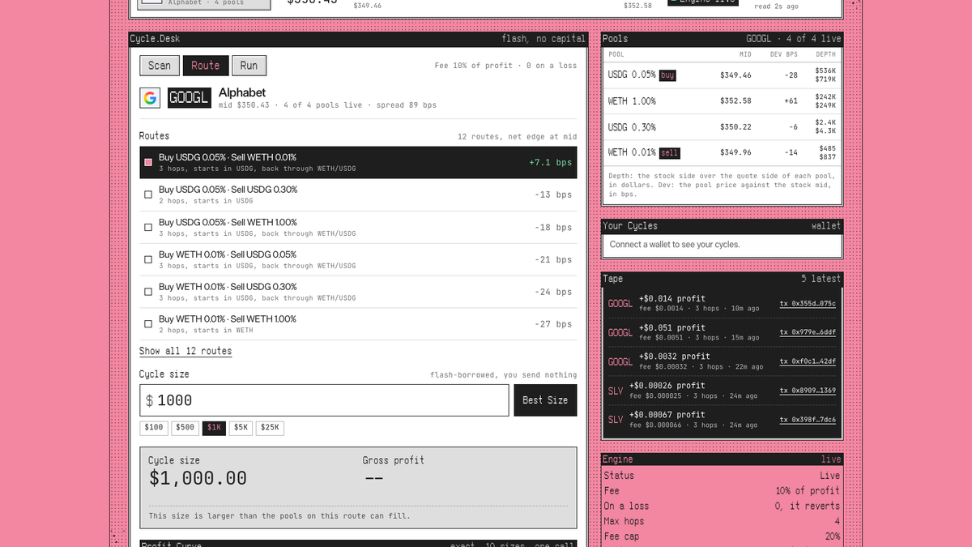Click Connect a wallet to see your cycles
This screenshot has height=547, width=972.
point(675,244)
